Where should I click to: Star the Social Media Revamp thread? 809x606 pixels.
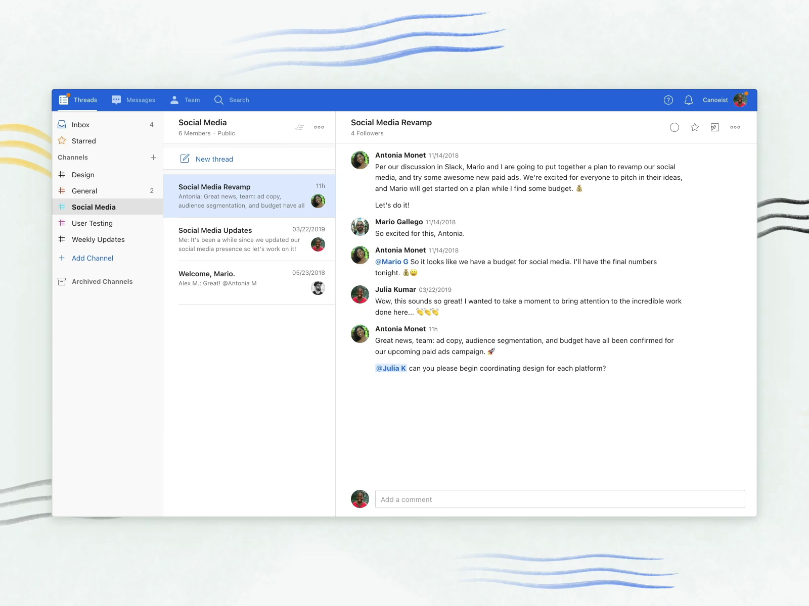pos(694,127)
